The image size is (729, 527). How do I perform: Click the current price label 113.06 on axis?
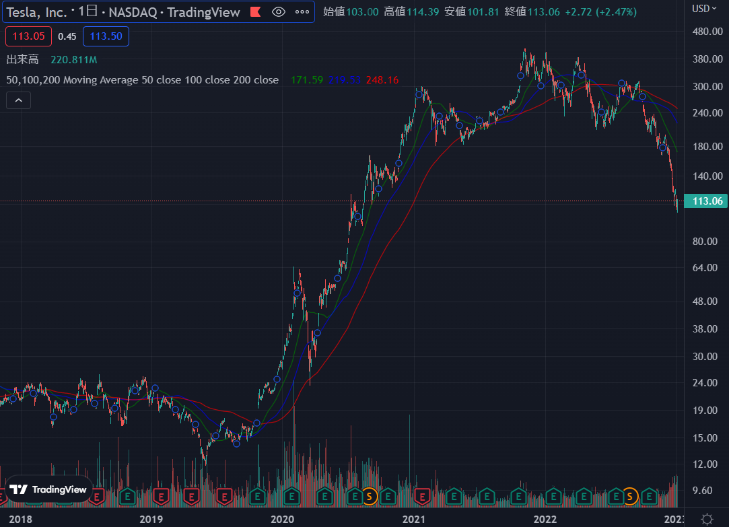(706, 201)
